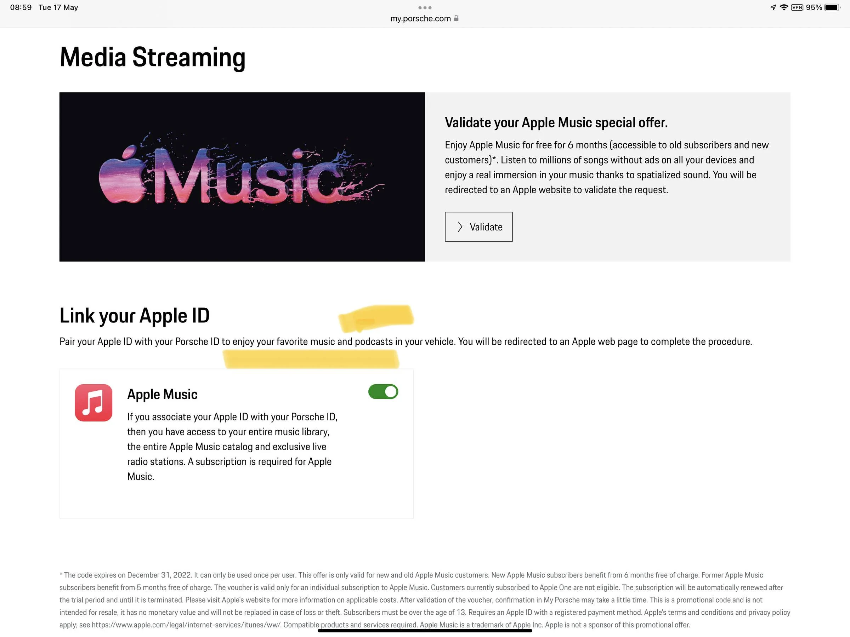
Task: Tap the battery icon in status bar
Action: click(x=832, y=7)
